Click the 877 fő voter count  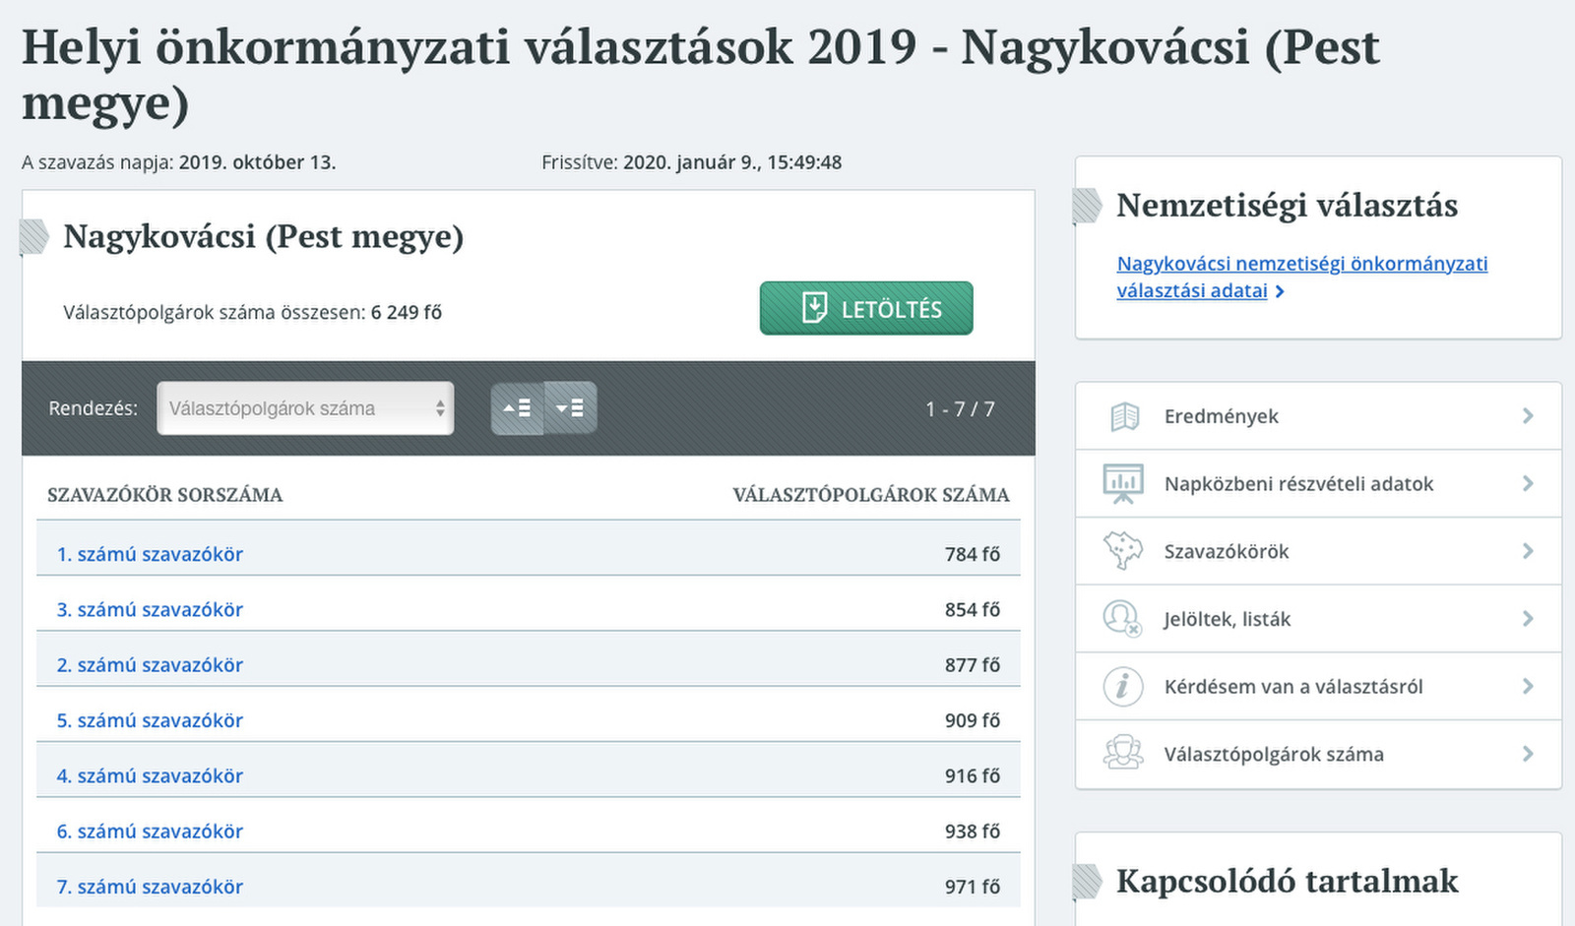[x=973, y=665]
